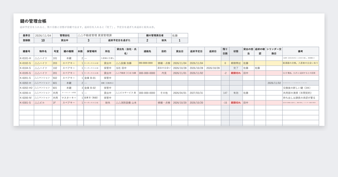Select the note 持ち出しは課長の承認が要る
338x177 pixels.
pos(301,98)
